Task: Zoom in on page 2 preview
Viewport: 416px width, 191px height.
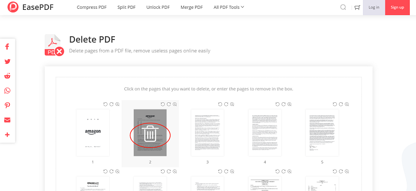Action: point(175,104)
